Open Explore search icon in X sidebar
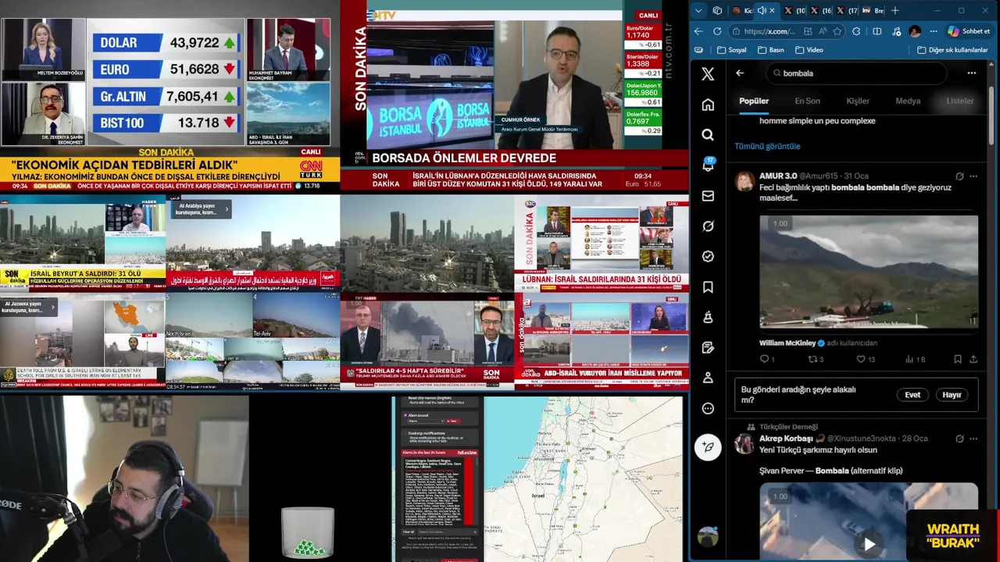Image resolution: width=1000 pixels, height=562 pixels. pyautogui.click(x=708, y=135)
